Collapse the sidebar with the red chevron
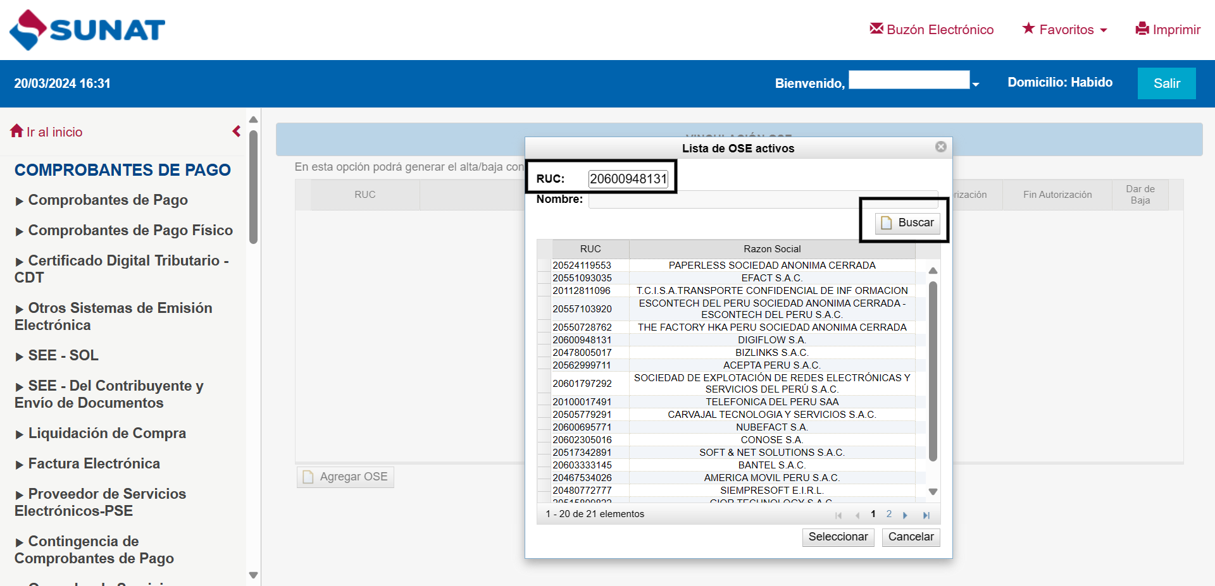The image size is (1215, 586). point(237,131)
